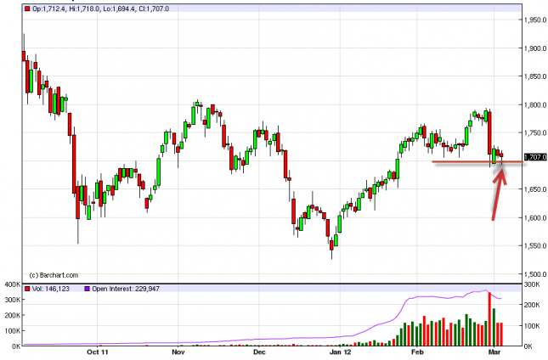Click the 1,600.0 price axis label

(535, 217)
